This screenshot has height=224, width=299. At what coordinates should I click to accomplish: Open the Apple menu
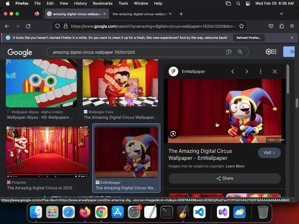click(7, 3)
